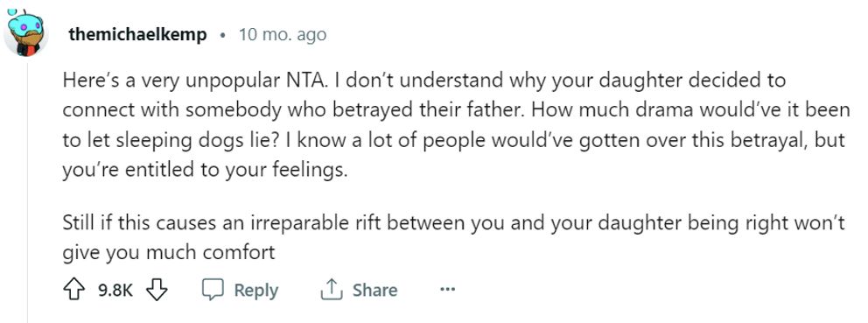Open the permalink from '10 mo. ago'

point(283,35)
